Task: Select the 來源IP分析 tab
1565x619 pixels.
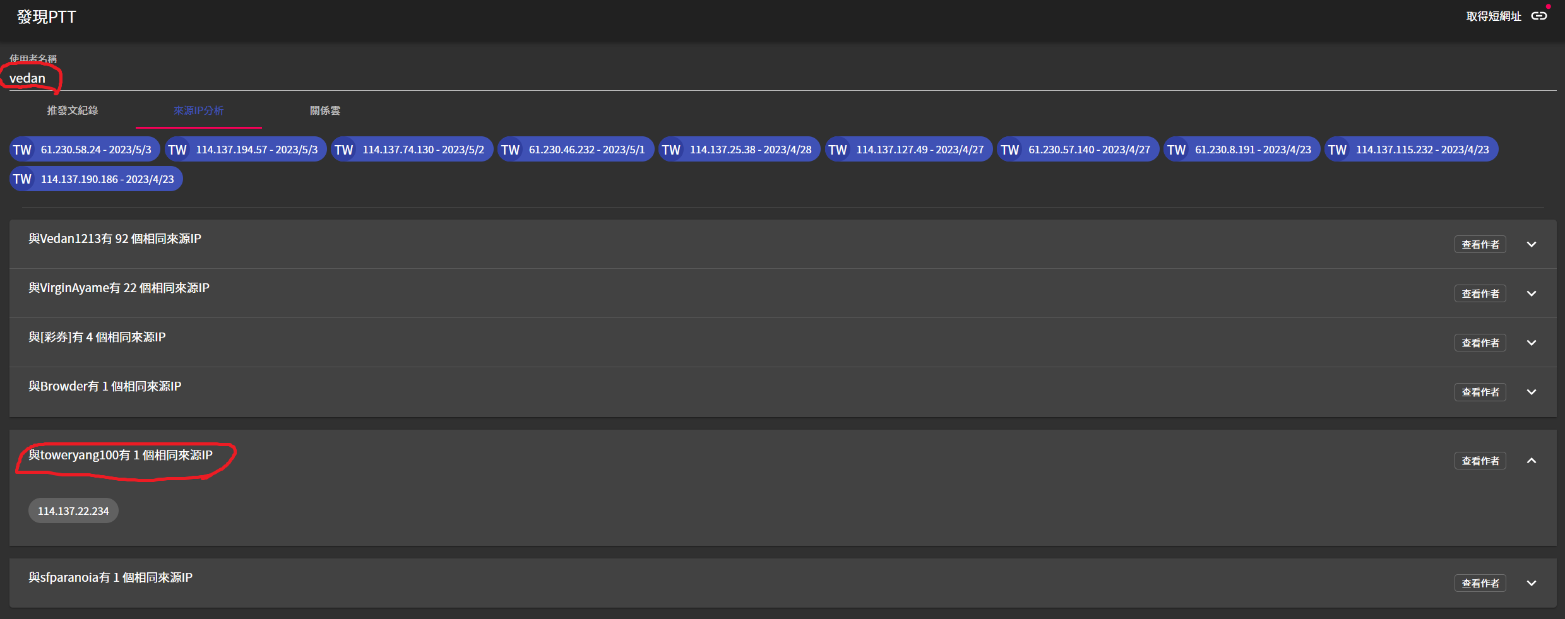Action: pos(199,110)
